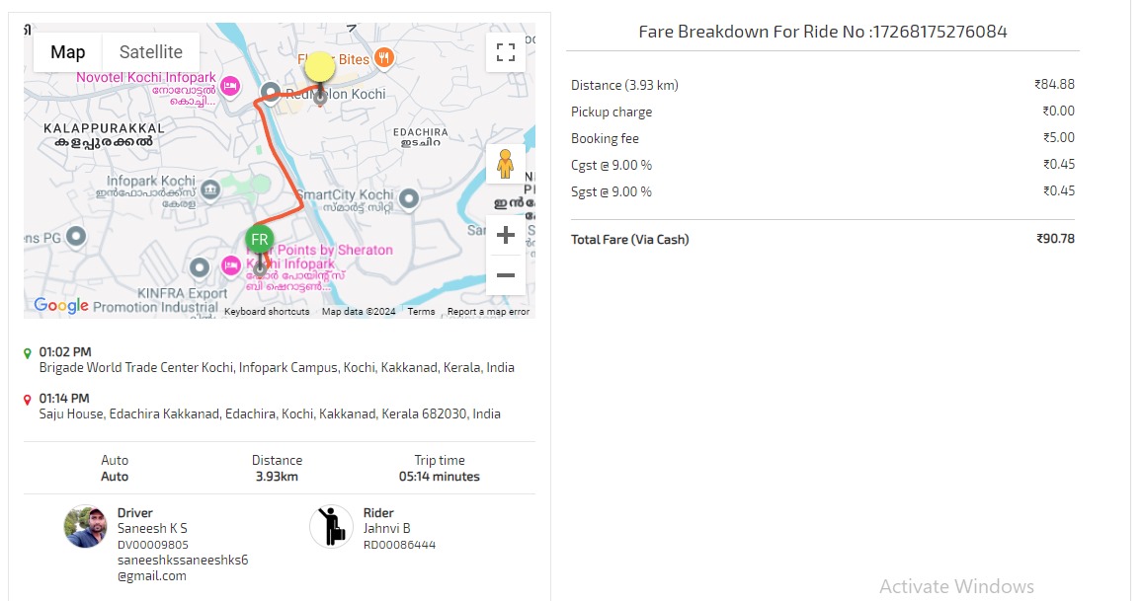Viewport: 1144px width, 601px height.
Task: Open Keyboard shortcuts for the map
Action: pos(267,312)
